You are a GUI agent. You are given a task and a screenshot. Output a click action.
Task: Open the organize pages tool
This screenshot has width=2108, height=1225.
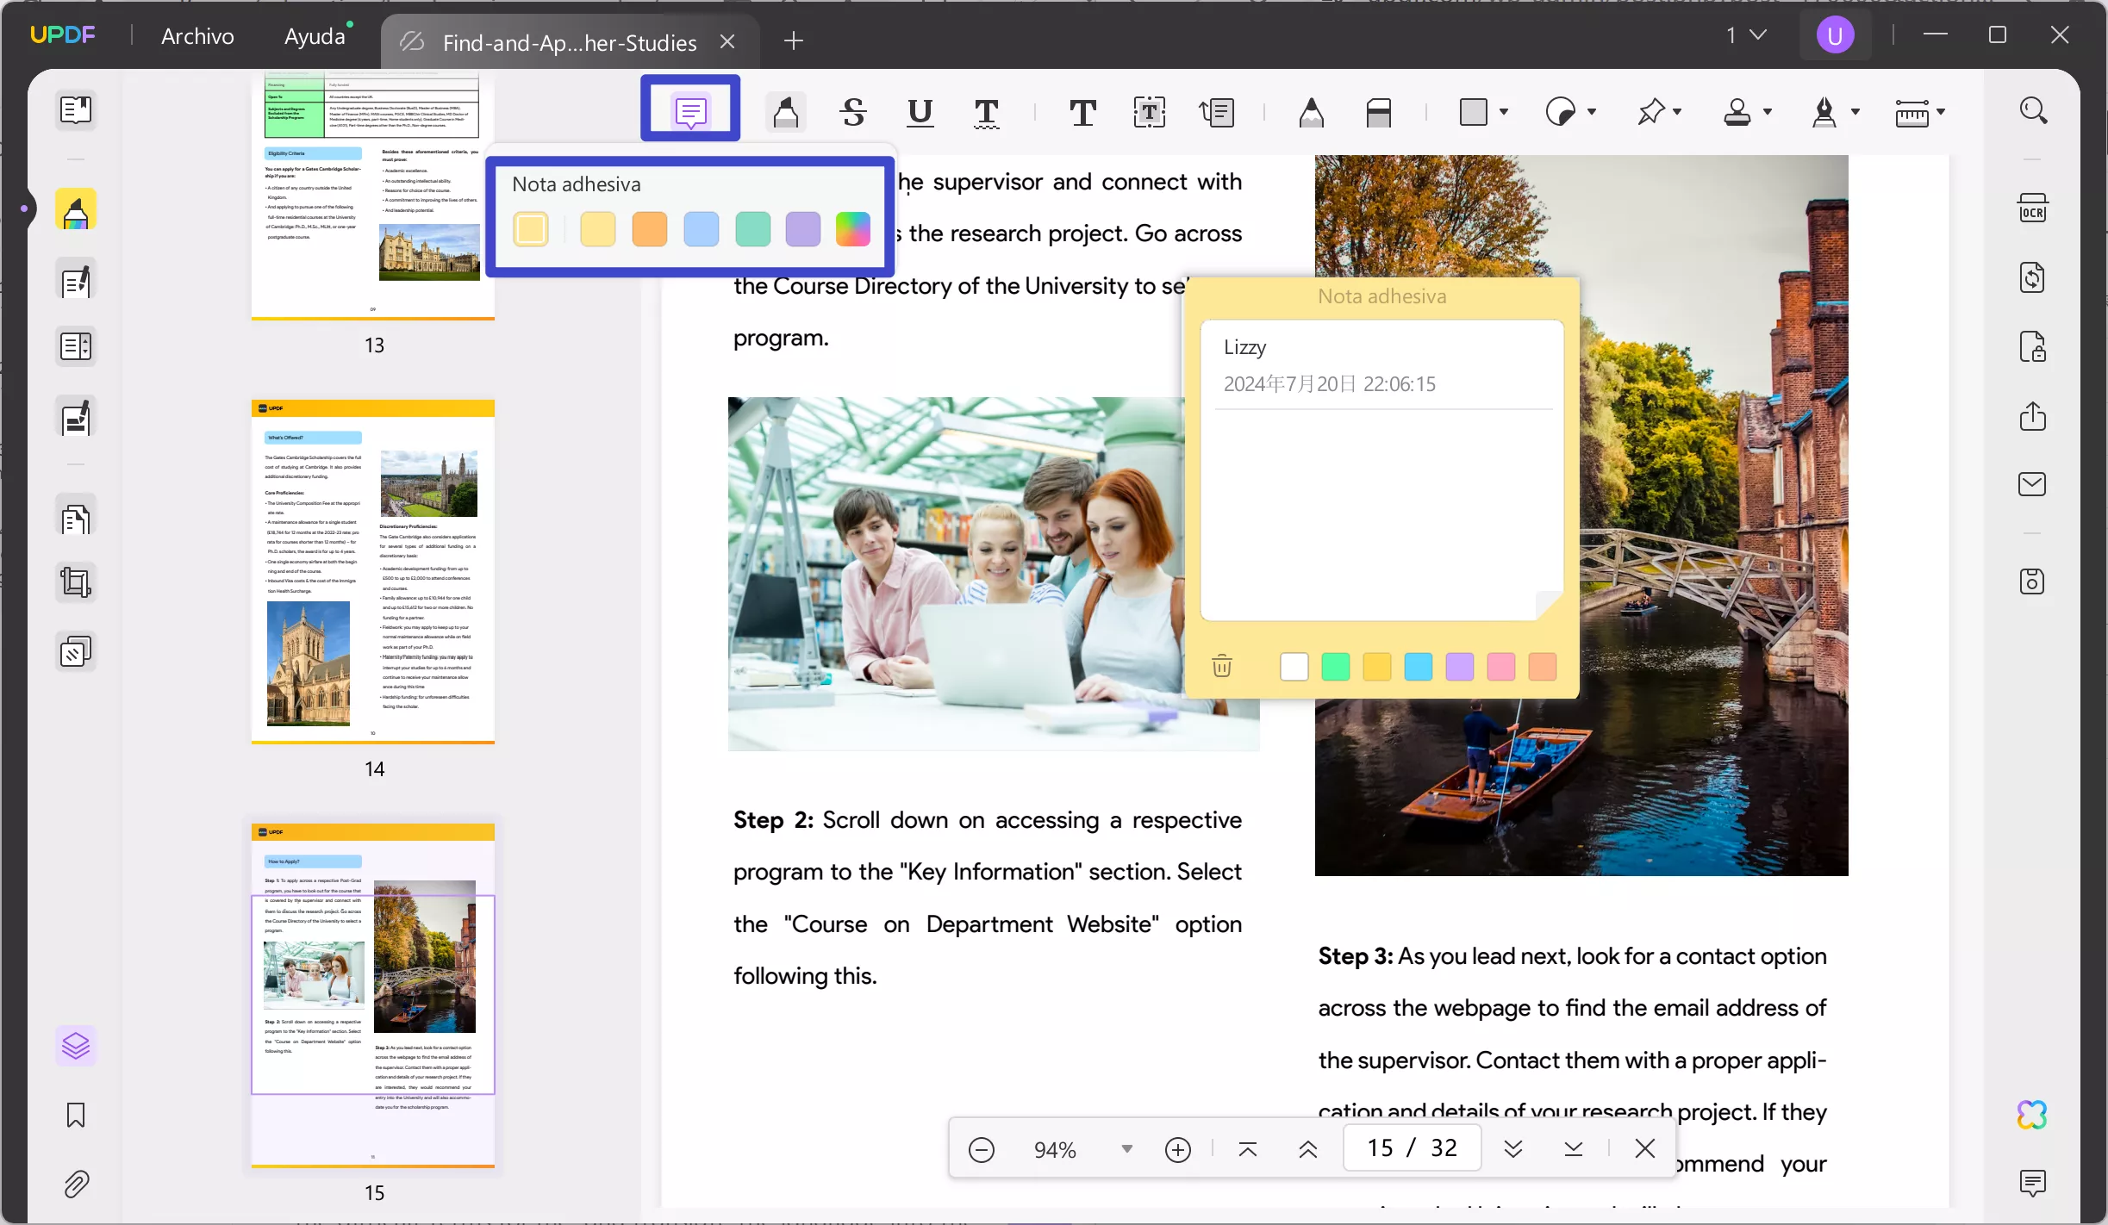[x=76, y=517]
